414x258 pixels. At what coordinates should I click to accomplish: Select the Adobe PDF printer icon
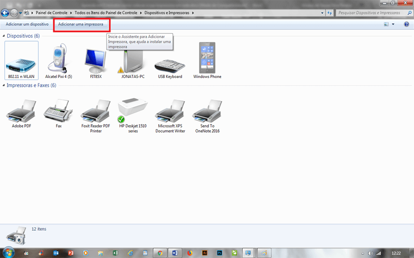click(21, 111)
